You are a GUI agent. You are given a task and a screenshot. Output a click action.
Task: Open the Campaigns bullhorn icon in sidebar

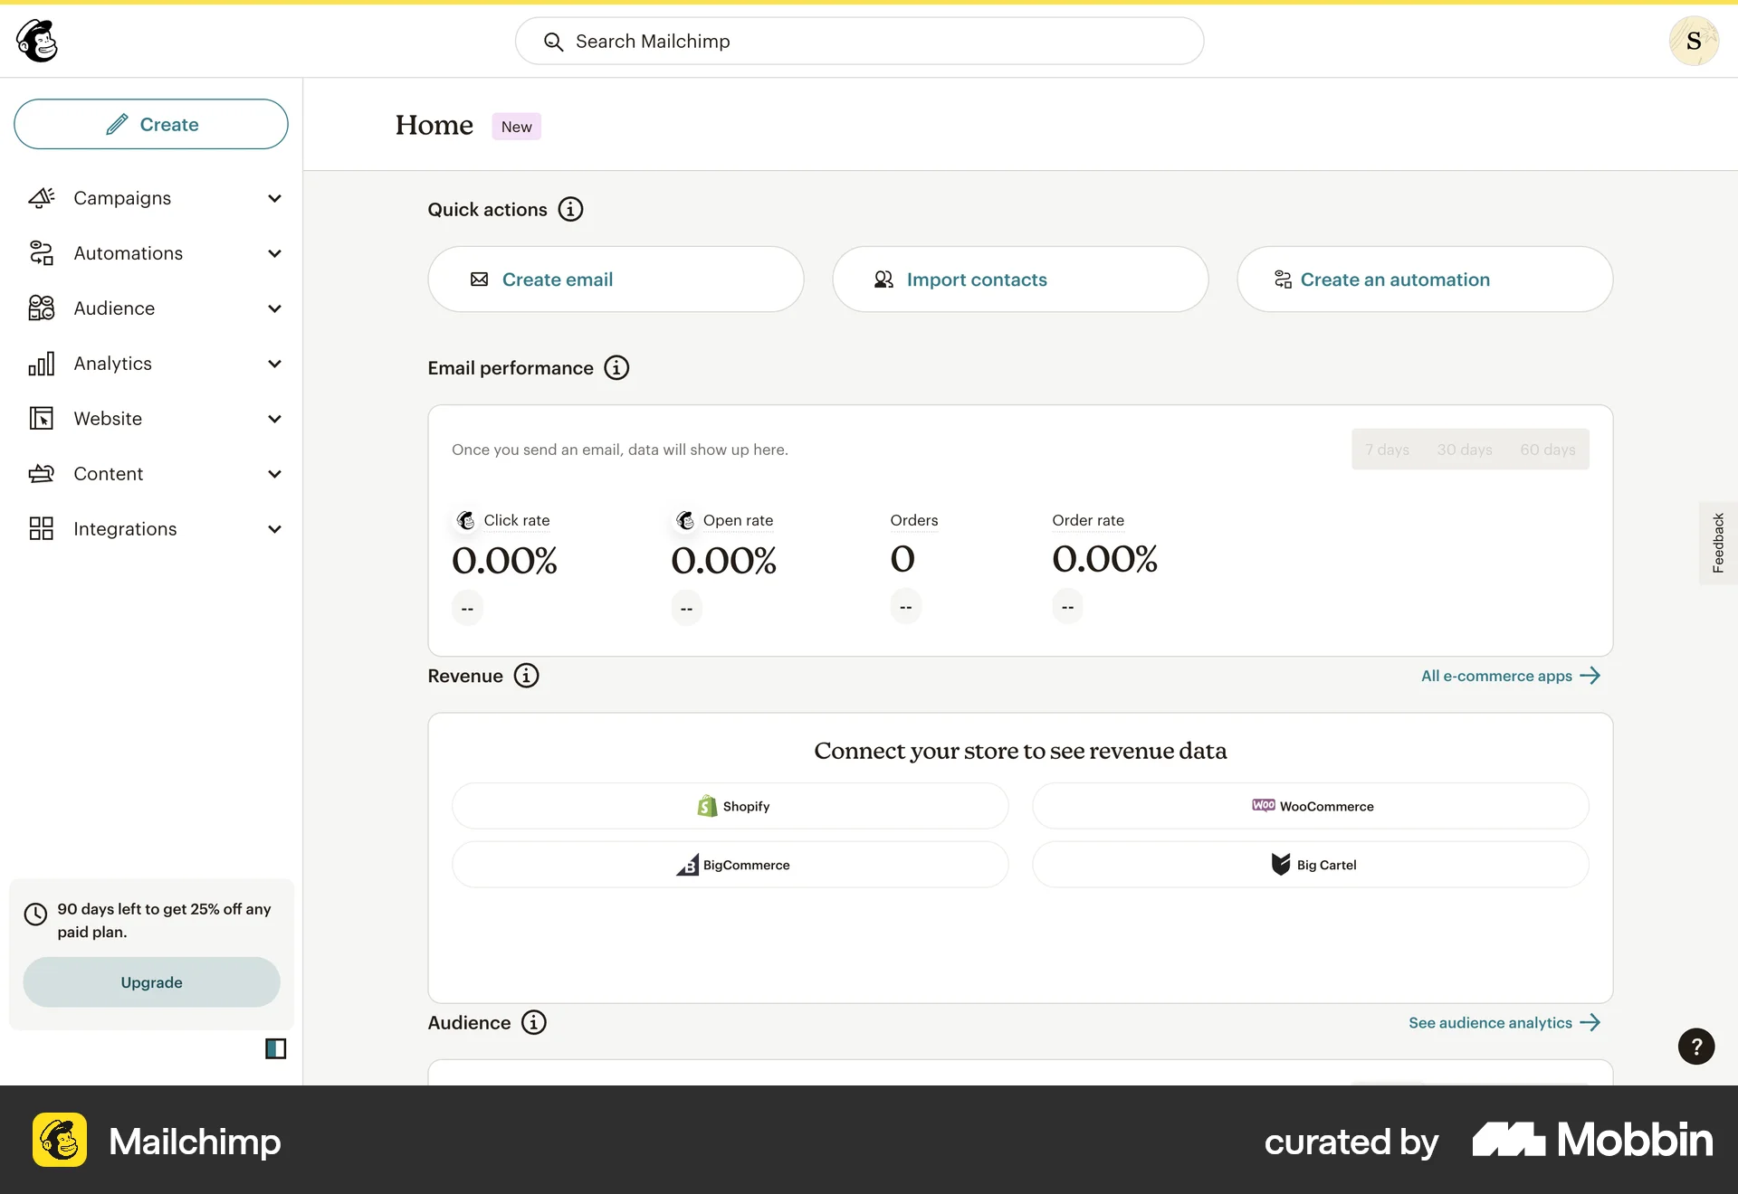click(x=41, y=198)
